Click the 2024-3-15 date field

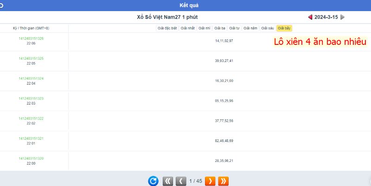click(x=326, y=17)
